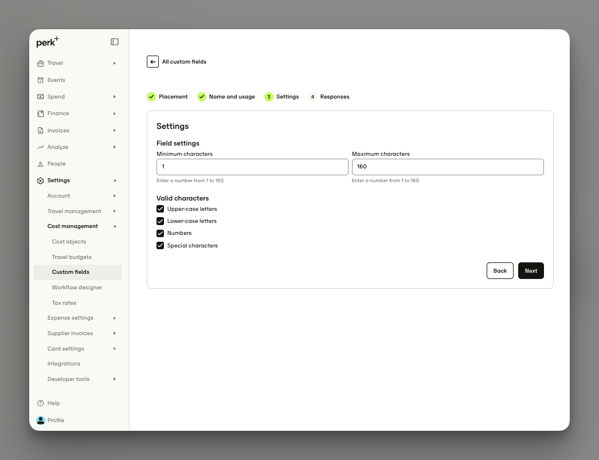599x460 pixels.
Task: Click the Events calendar icon
Action: click(x=41, y=80)
